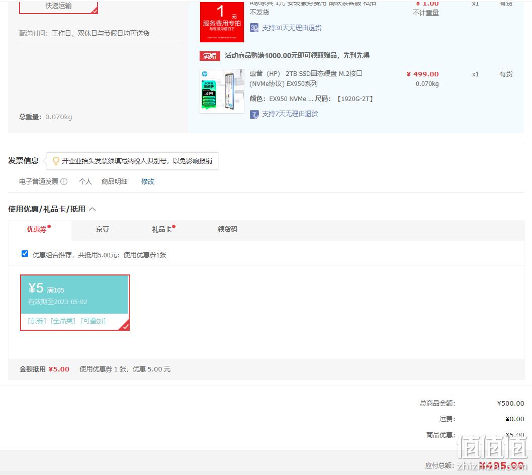Collapse the 使用优惠/礼品卡/抵用 section

coord(93,209)
